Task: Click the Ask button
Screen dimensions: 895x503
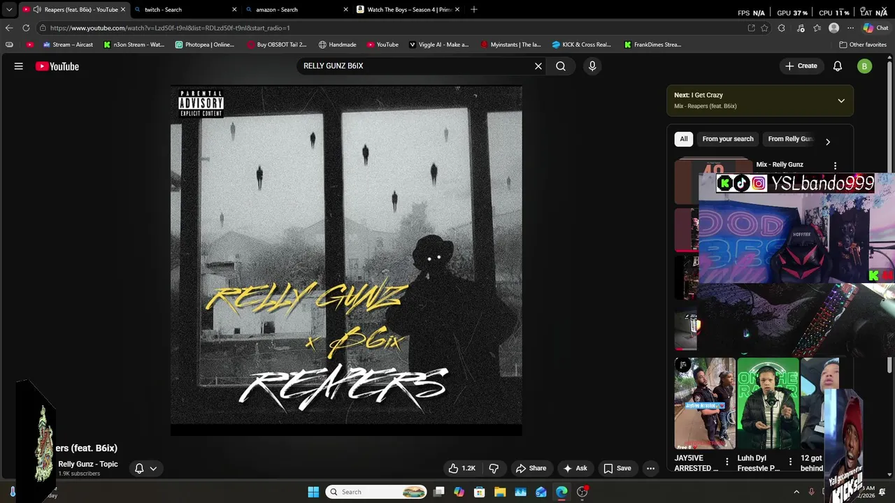Action: (x=575, y=468)
